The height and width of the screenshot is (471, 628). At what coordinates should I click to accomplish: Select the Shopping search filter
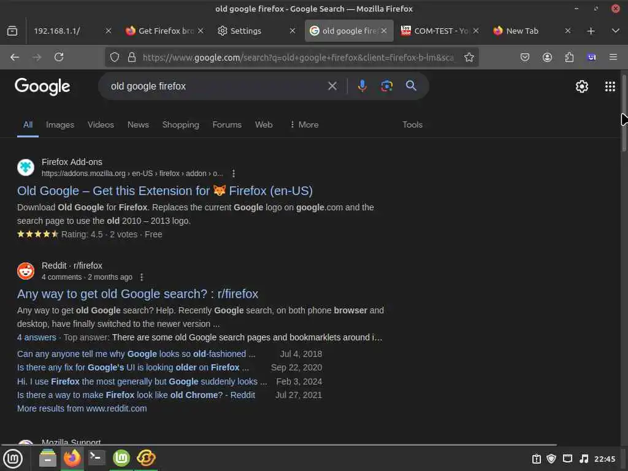click(181, 124)
